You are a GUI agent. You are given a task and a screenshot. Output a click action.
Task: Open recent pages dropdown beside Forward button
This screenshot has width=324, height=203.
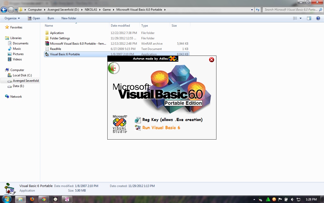coord(16,10)
